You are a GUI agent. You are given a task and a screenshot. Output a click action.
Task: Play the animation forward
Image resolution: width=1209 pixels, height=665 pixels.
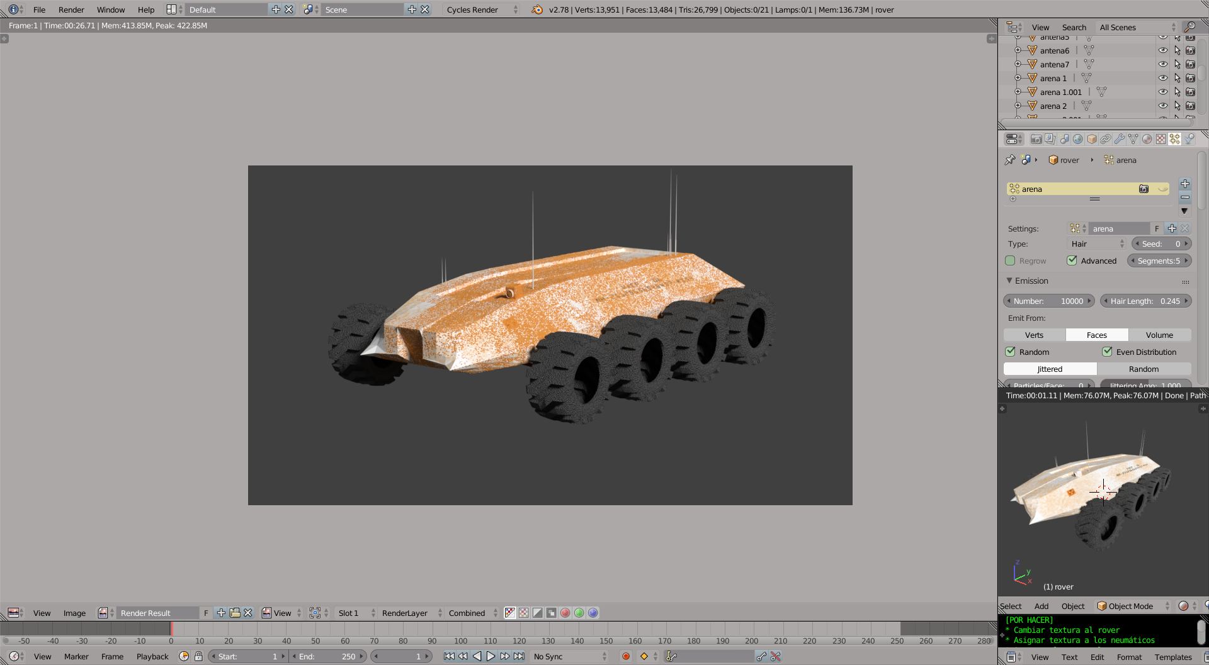pos(491,656)
